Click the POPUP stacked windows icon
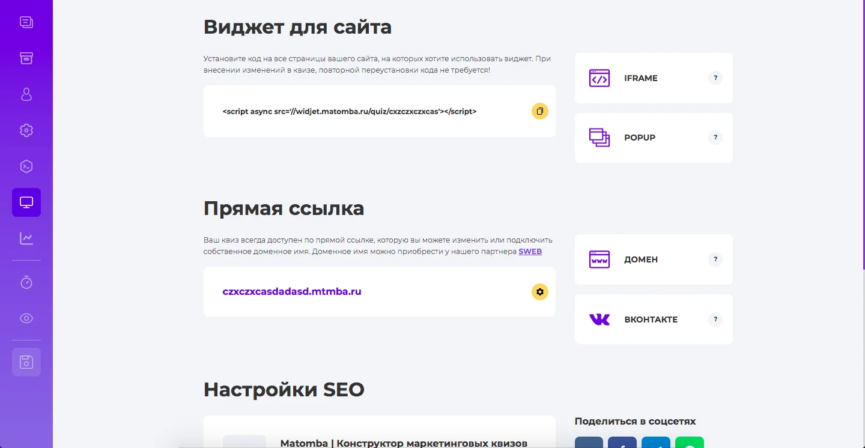This screenshot has height=448, width=865. point(599,138)
